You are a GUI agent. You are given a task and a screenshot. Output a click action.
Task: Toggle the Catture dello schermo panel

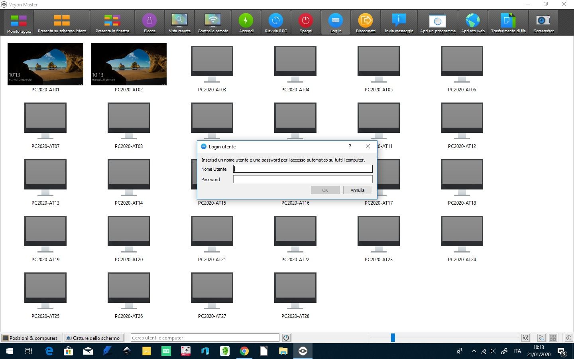(93, 338)
